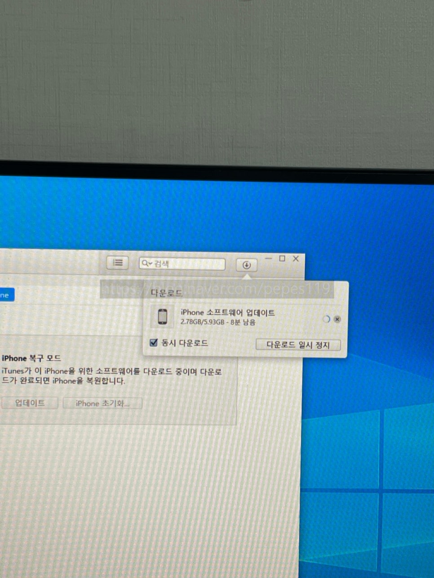The image size is (434, 578).
Task: Minimize the iTunes window
Action: point(269,258)
